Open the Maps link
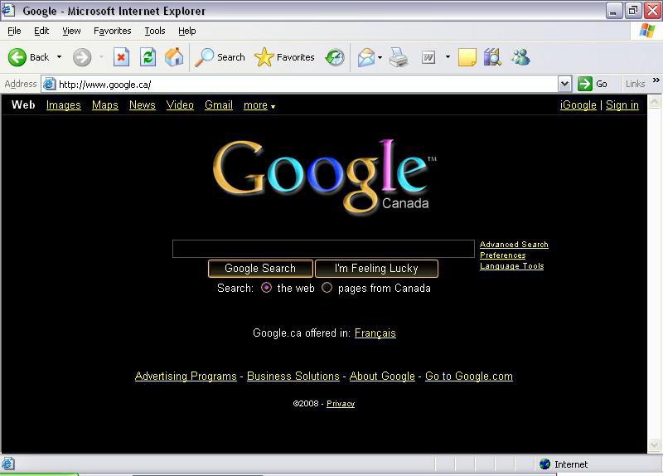Image resolution: width=663 pixels, height=476 pixels. point(105,105)
